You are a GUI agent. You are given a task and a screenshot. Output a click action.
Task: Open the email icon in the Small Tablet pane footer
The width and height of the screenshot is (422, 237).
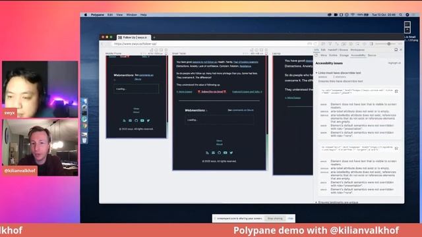tap(213, 153)
